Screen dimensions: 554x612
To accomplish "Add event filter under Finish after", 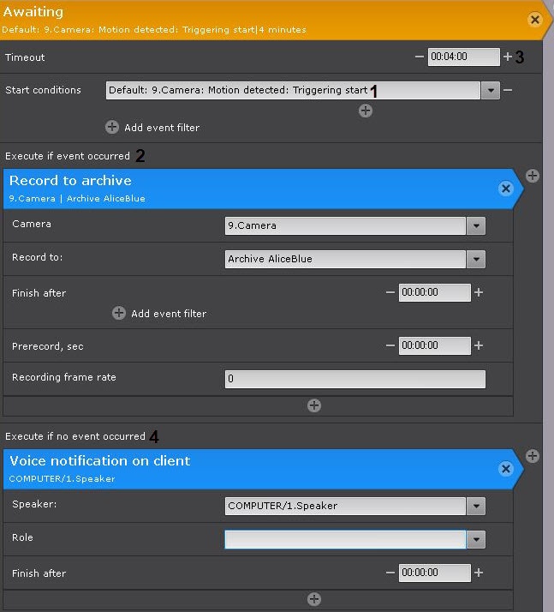I will 119,314.
